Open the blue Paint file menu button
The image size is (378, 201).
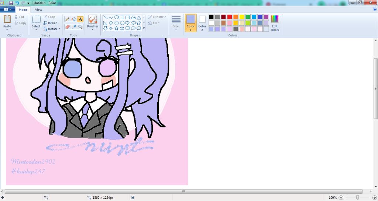pos(7,9)
